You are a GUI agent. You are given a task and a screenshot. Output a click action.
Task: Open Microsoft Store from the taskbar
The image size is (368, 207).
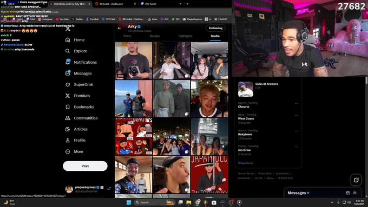(x=214, y=202)
